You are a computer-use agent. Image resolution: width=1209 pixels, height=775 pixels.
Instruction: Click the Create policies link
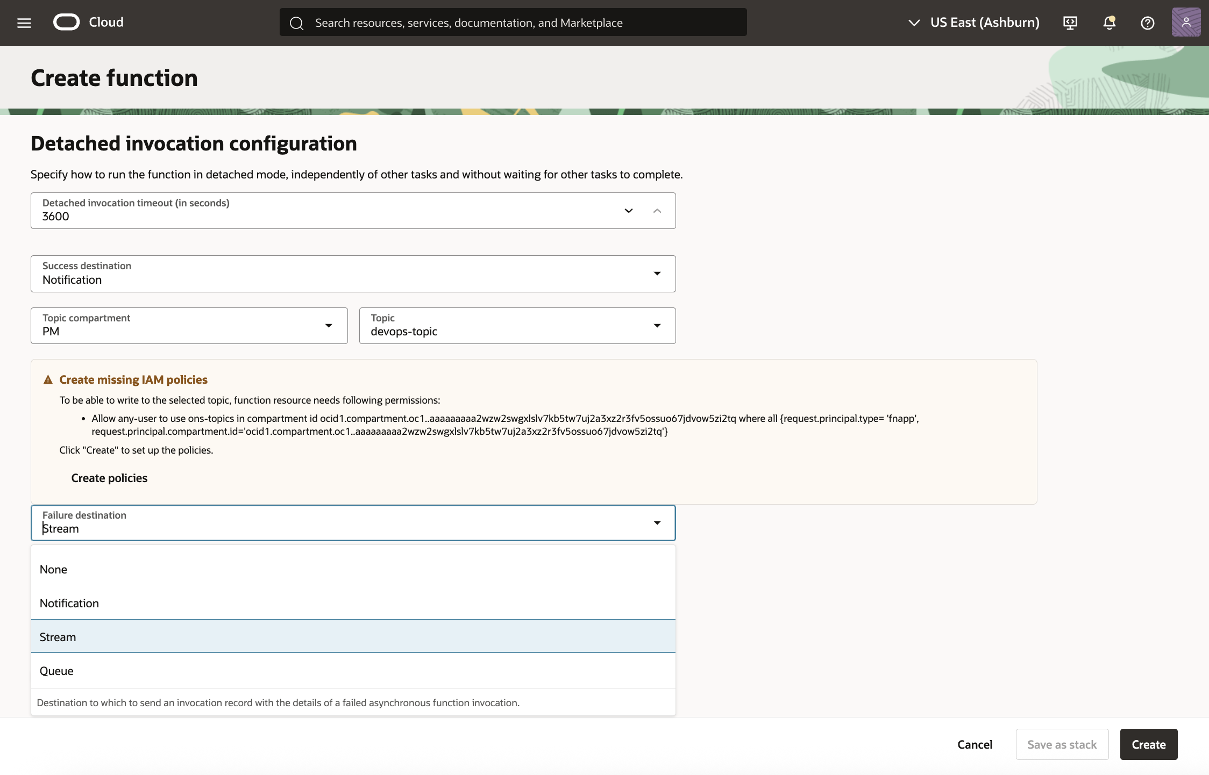[109, 478]
